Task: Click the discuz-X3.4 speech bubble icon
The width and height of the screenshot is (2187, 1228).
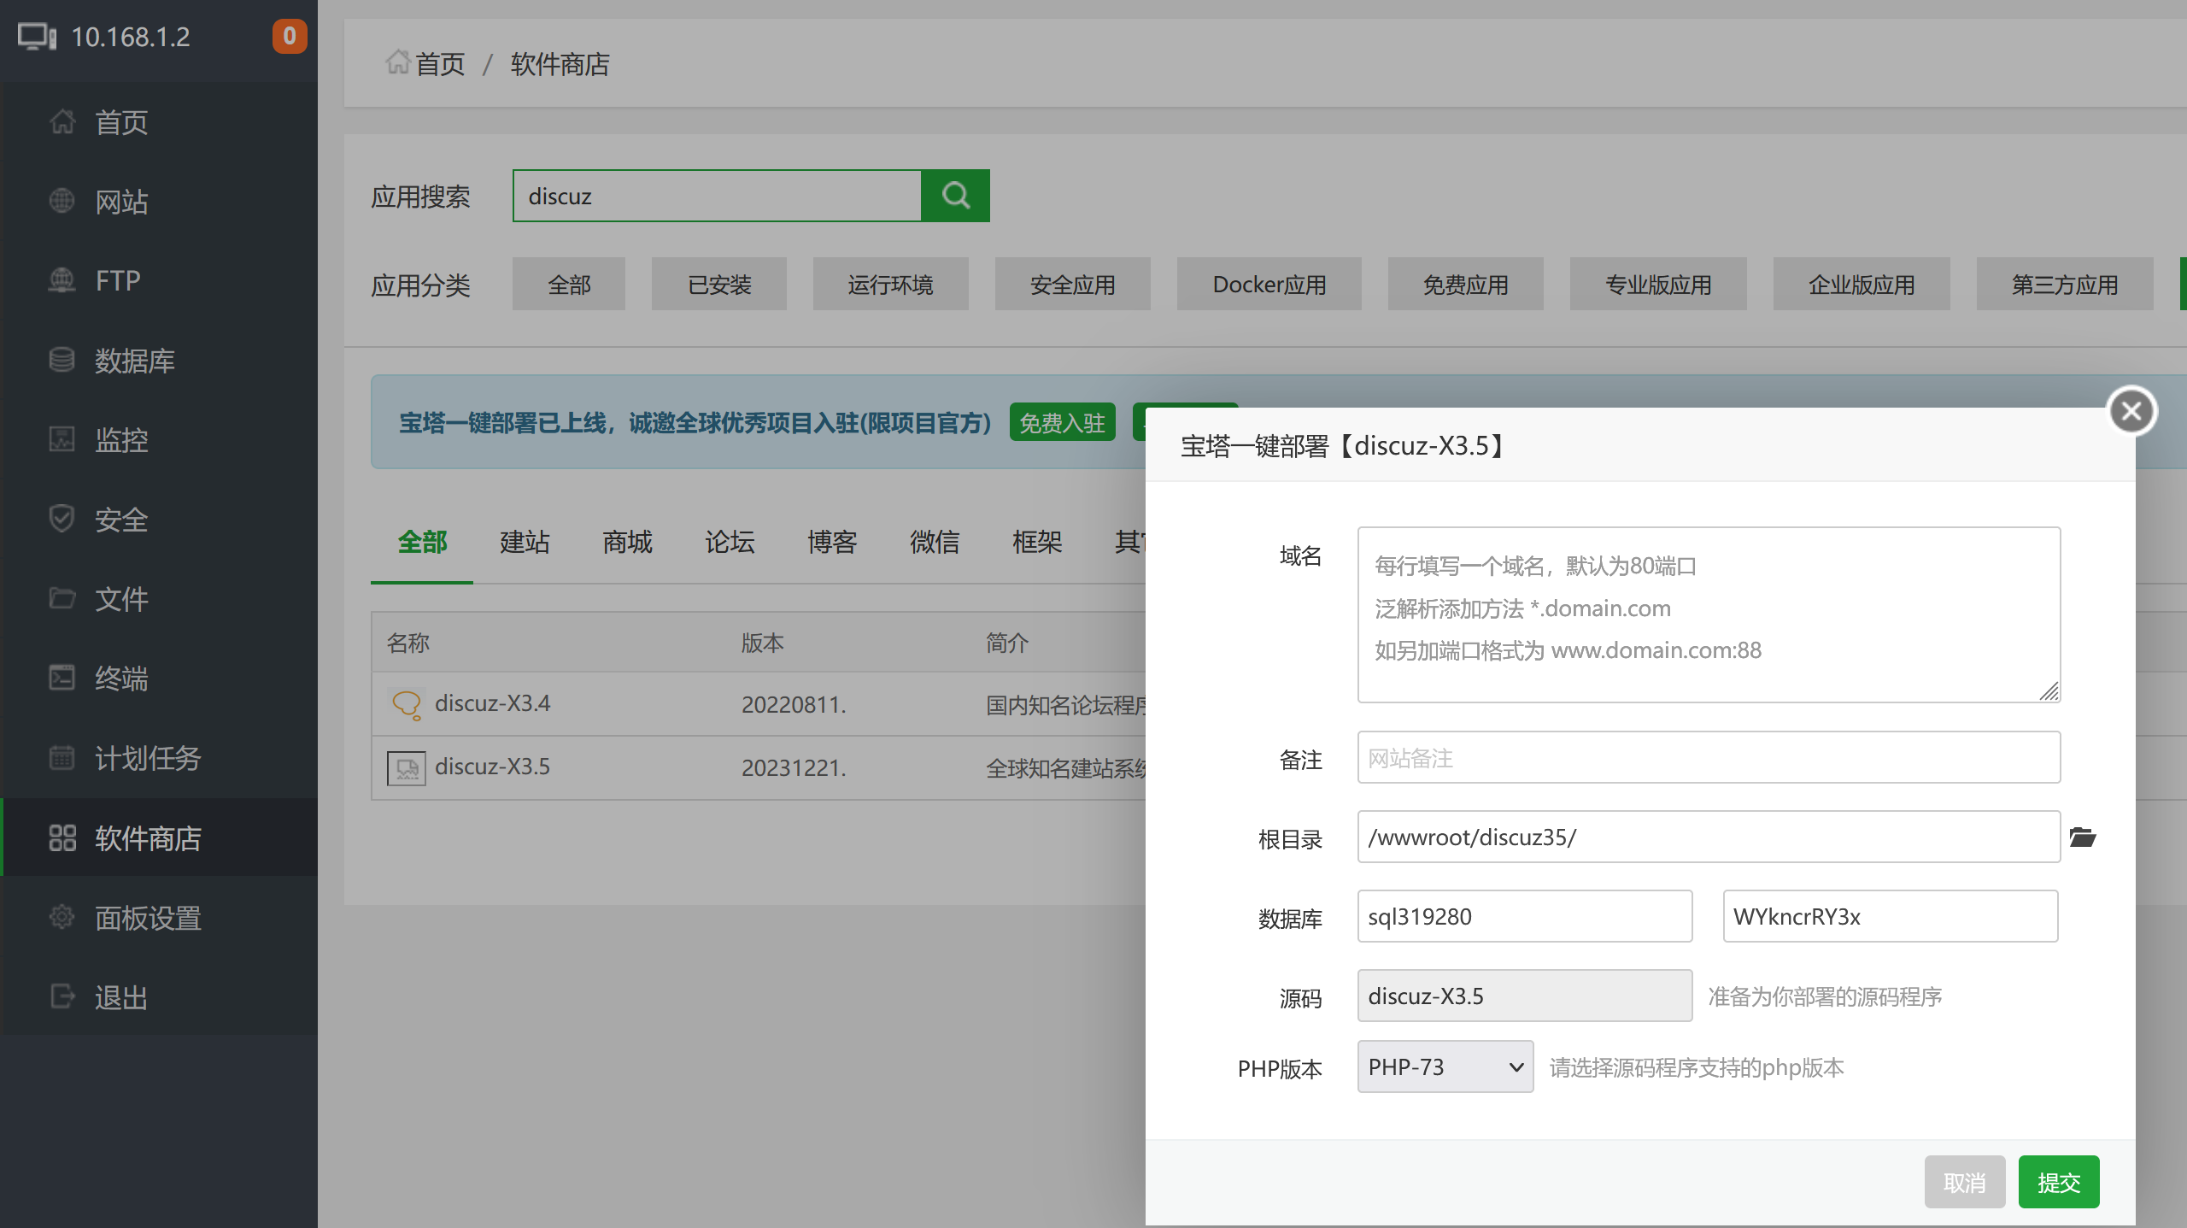Action: [407, 704]
